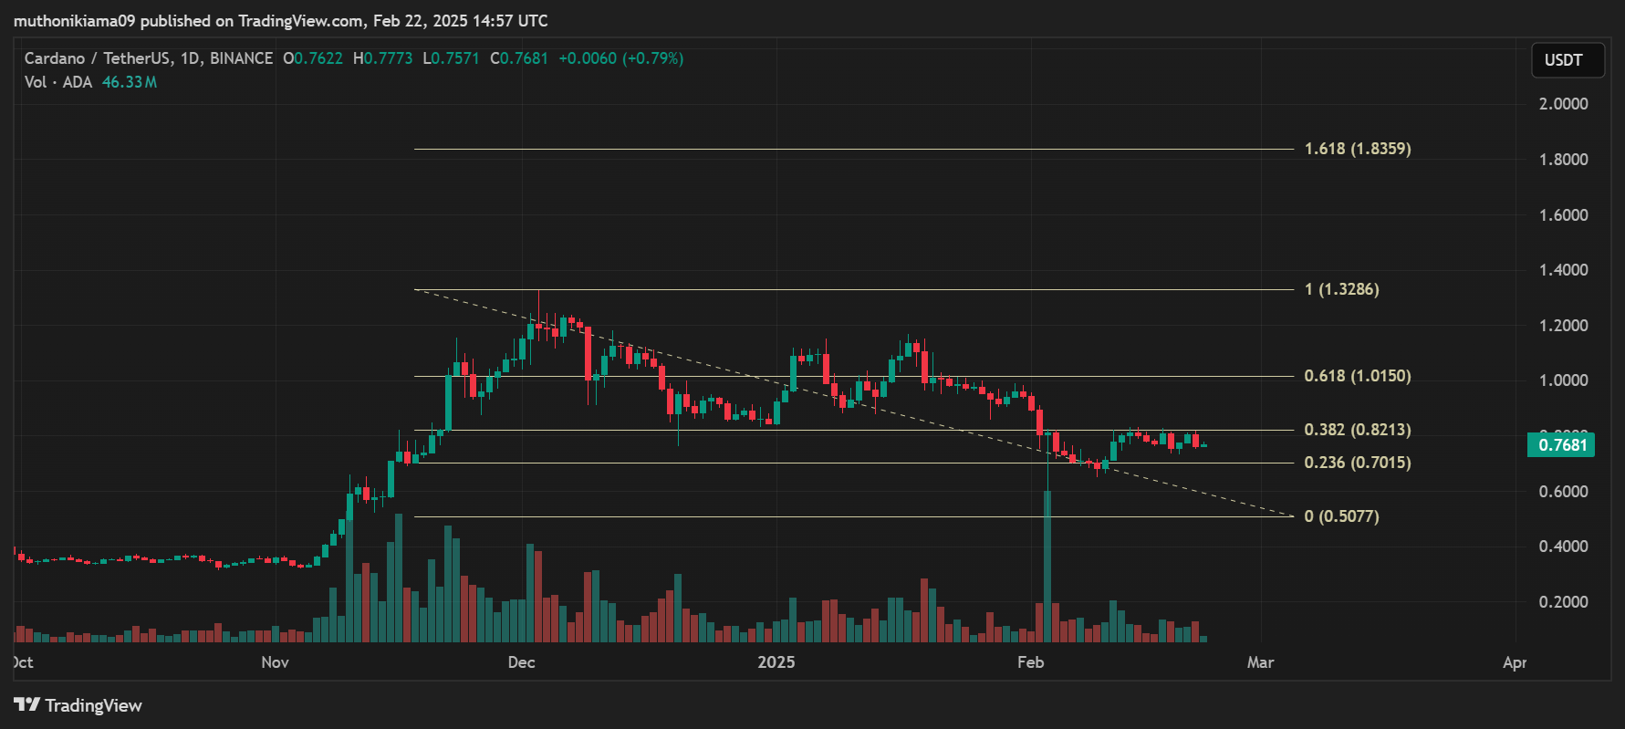Click the USDT currency button
The image size is (1625, 729).
pyautogui.click(x=1568, y=60)
